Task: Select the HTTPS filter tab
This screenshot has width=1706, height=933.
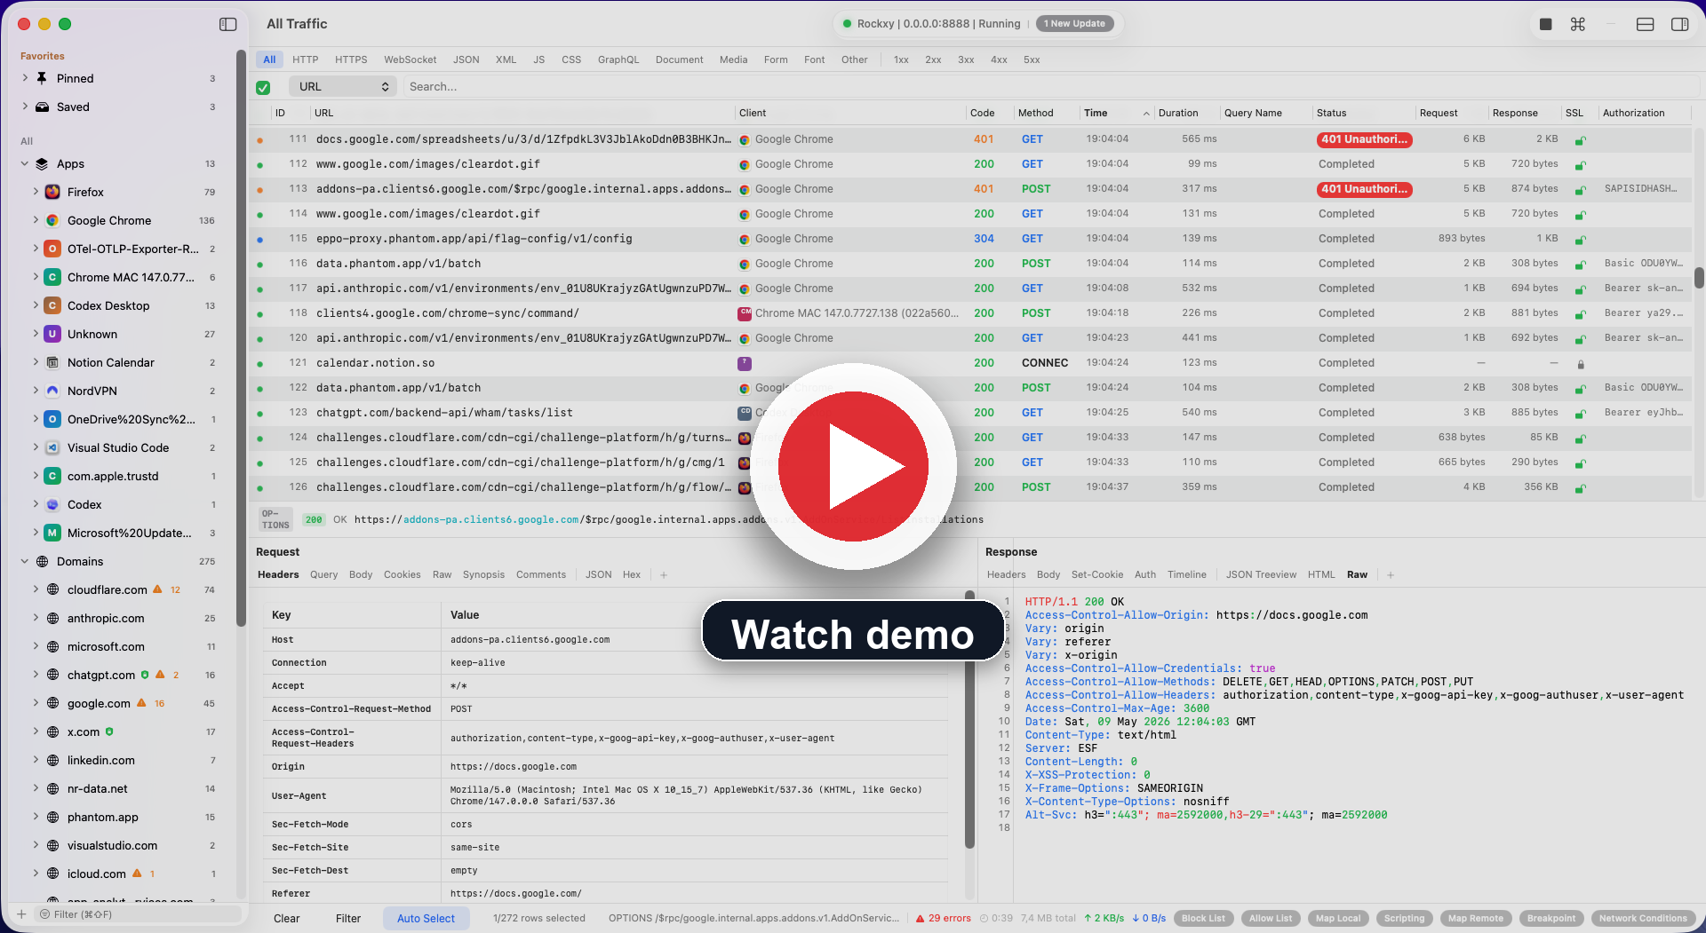Action: (351, 60)
